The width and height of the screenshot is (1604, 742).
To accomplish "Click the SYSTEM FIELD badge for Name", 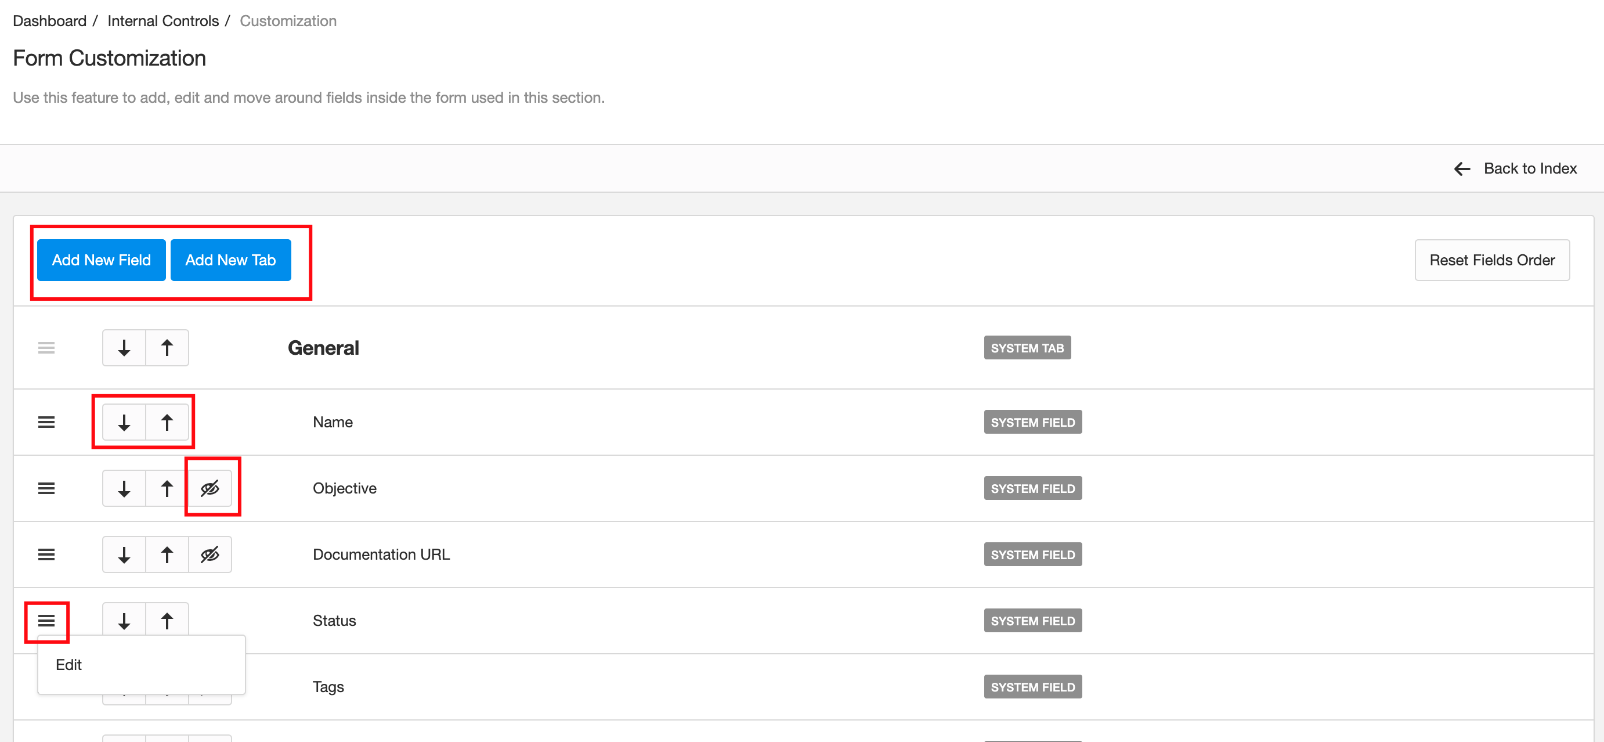I will coord(1033,423).
